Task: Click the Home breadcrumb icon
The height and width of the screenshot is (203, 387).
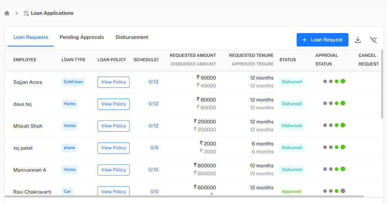Action: point(7,13)
